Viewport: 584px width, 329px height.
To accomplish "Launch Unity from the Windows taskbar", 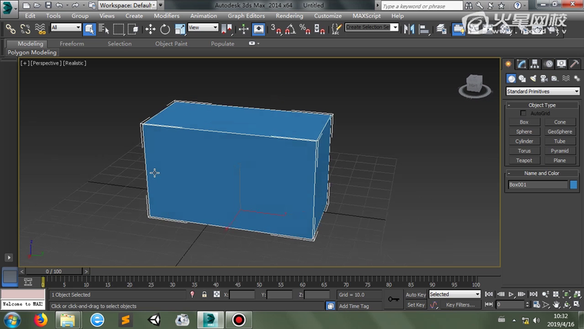I will [x=153, y=320].
